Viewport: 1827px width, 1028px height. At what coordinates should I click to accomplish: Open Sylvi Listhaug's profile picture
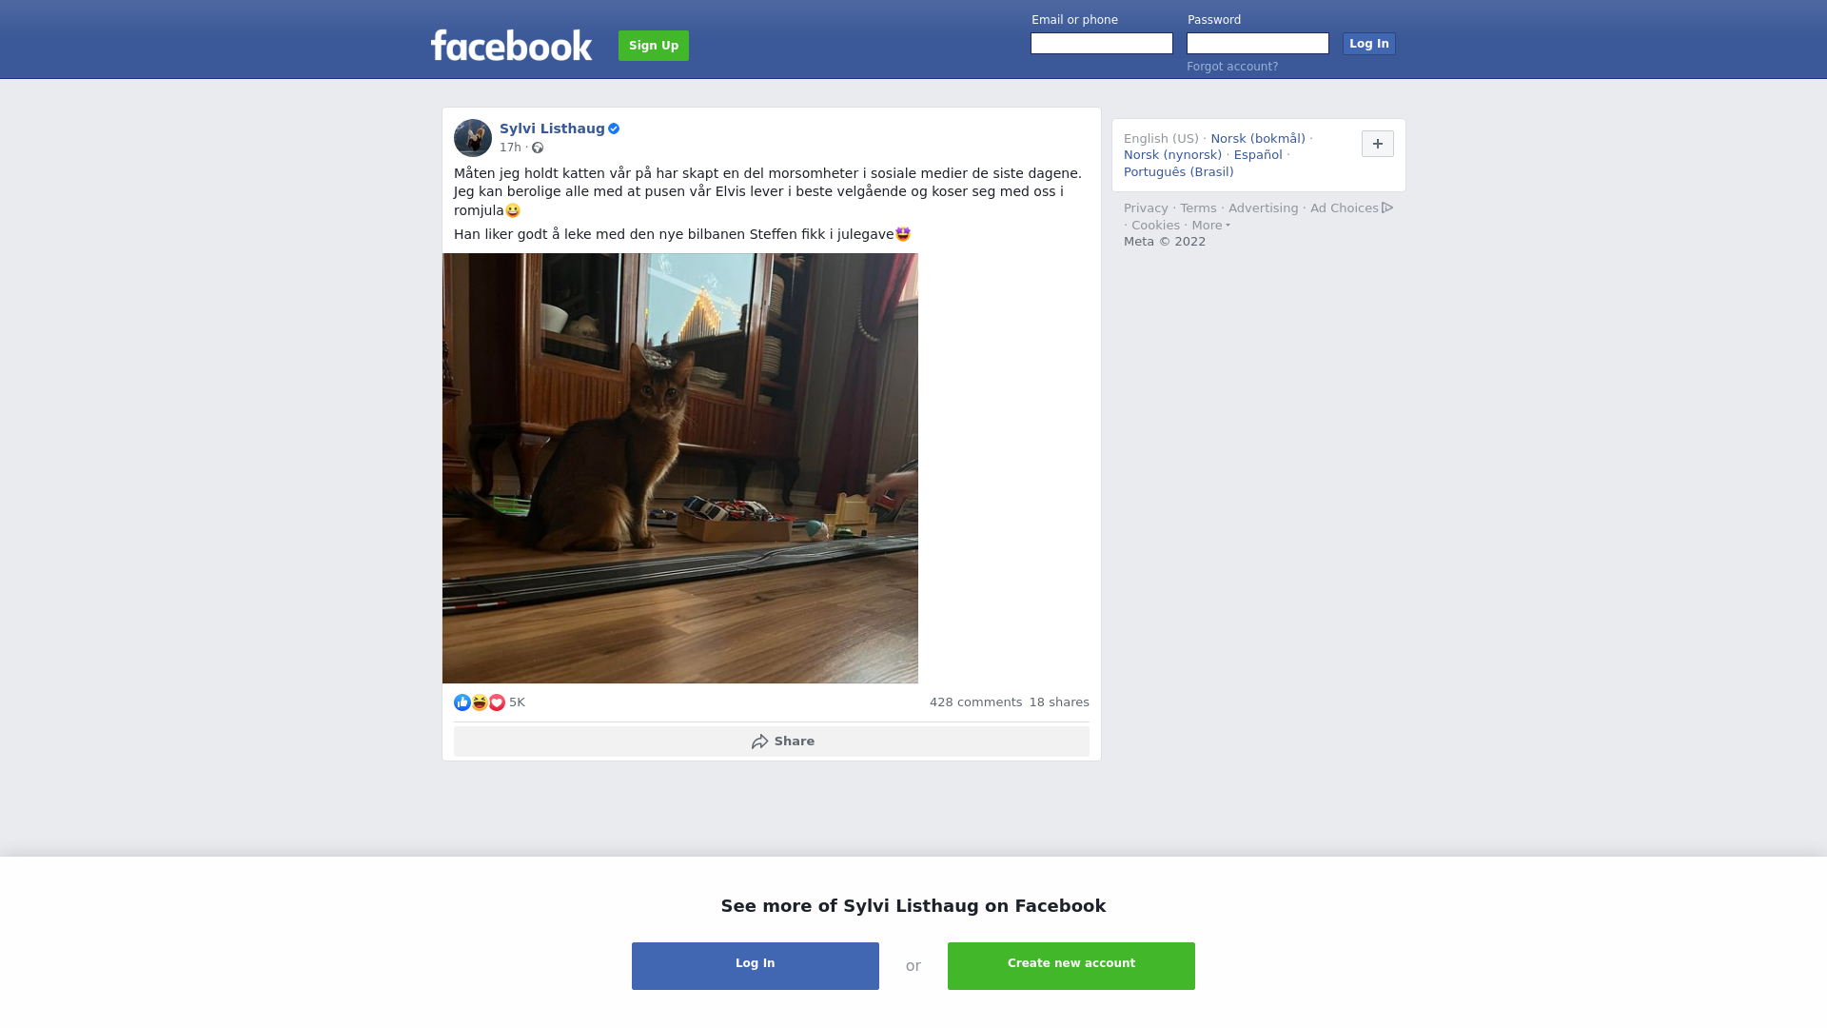[473, 138]
